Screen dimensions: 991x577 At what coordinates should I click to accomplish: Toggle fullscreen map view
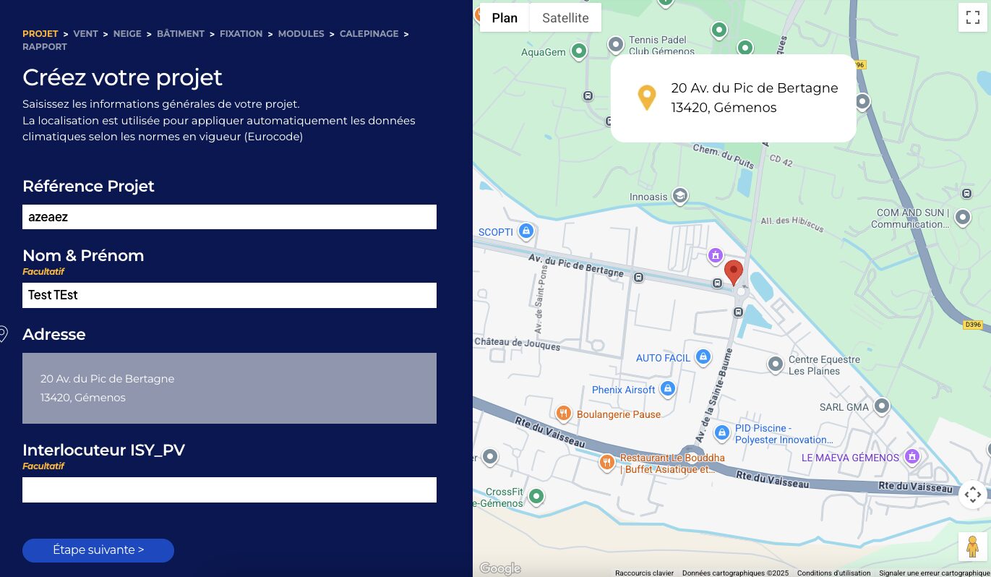click(973, 17)
